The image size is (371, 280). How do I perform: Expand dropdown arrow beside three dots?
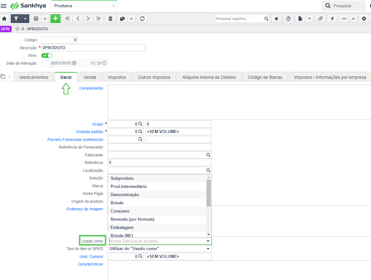(353, 19)
